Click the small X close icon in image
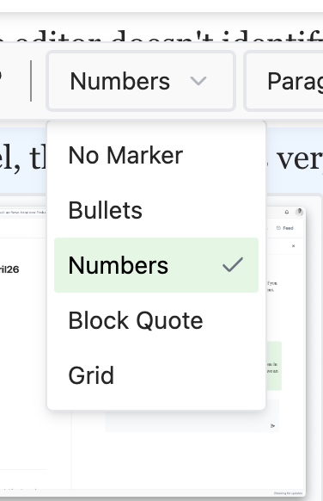This screenshot has height=501, width=323. tap(293, 246)
